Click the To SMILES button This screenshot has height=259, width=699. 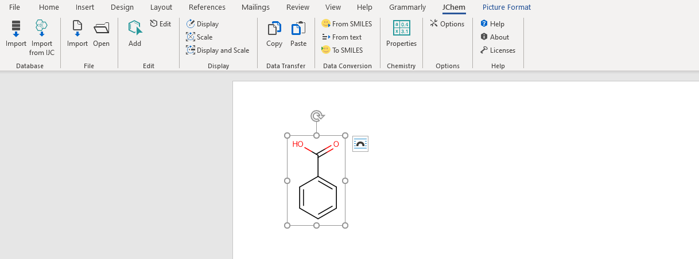[342, 50]
